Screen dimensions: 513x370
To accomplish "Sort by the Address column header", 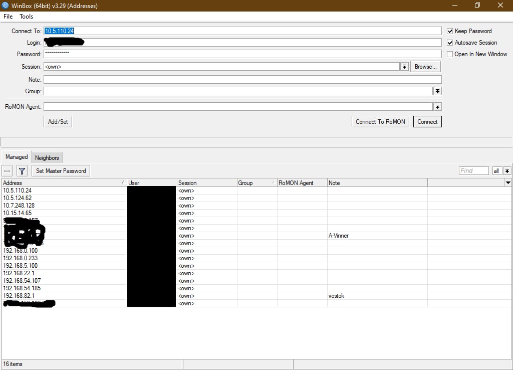I will coord(64,182).
